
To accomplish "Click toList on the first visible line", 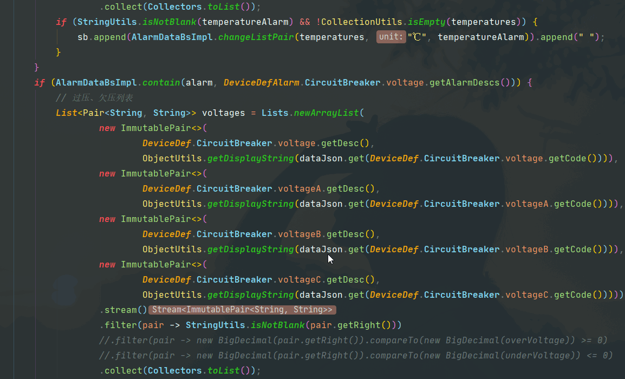I will pyautogui.click(x=224, y=7).
